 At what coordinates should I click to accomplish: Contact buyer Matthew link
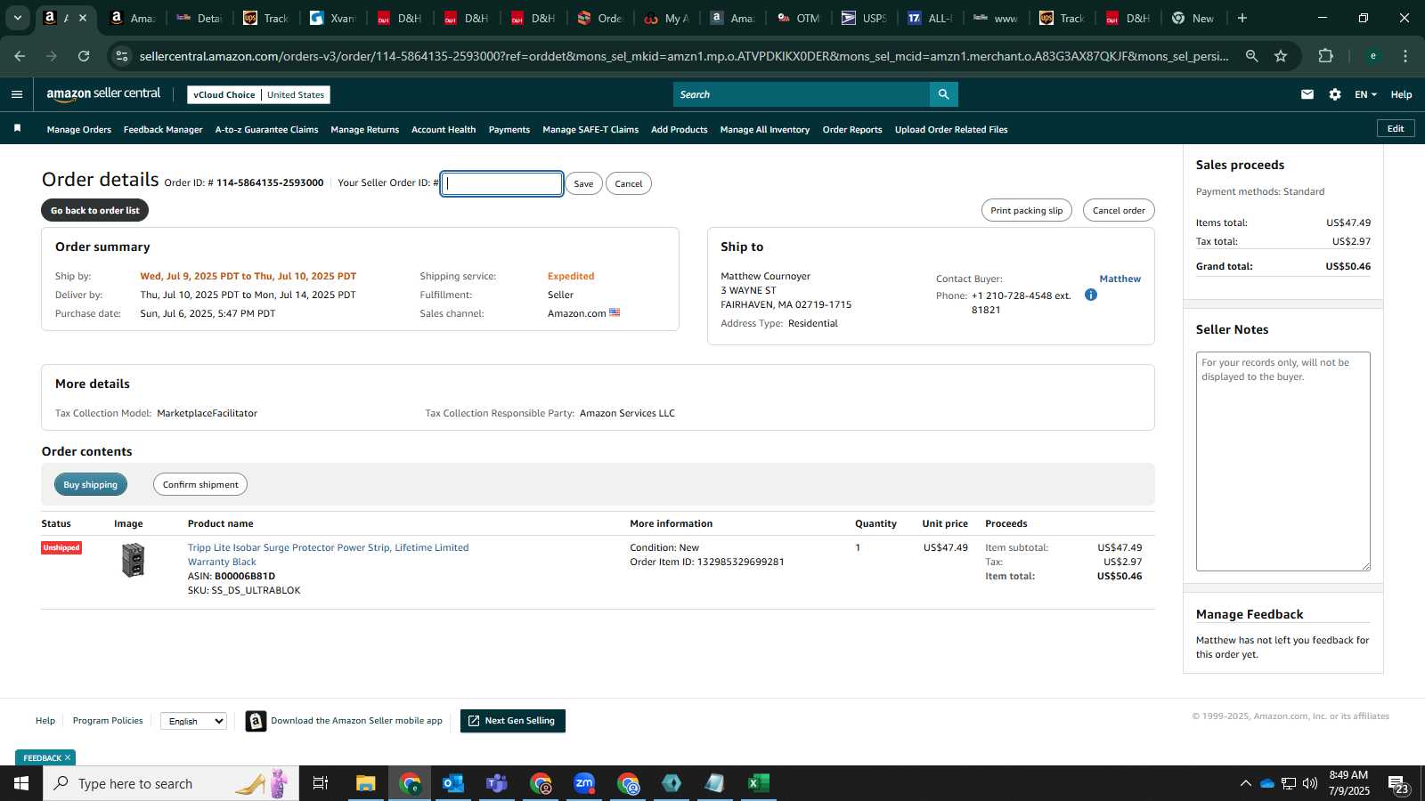point(1120,279)
